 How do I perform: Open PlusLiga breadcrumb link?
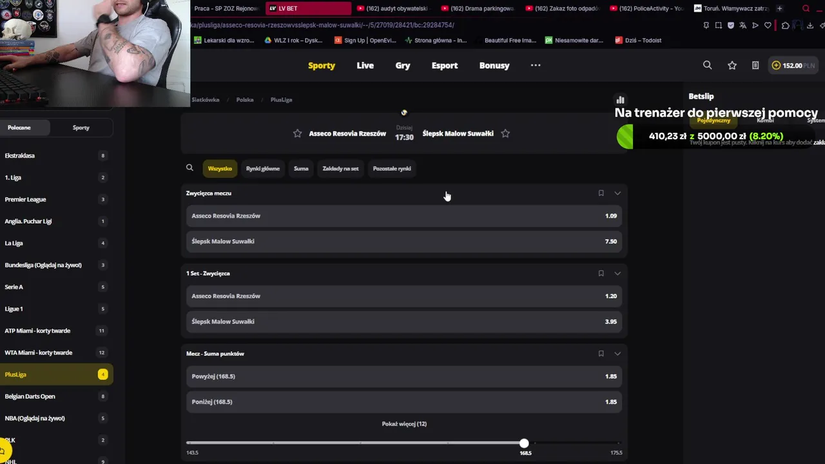tap(282, 100)
